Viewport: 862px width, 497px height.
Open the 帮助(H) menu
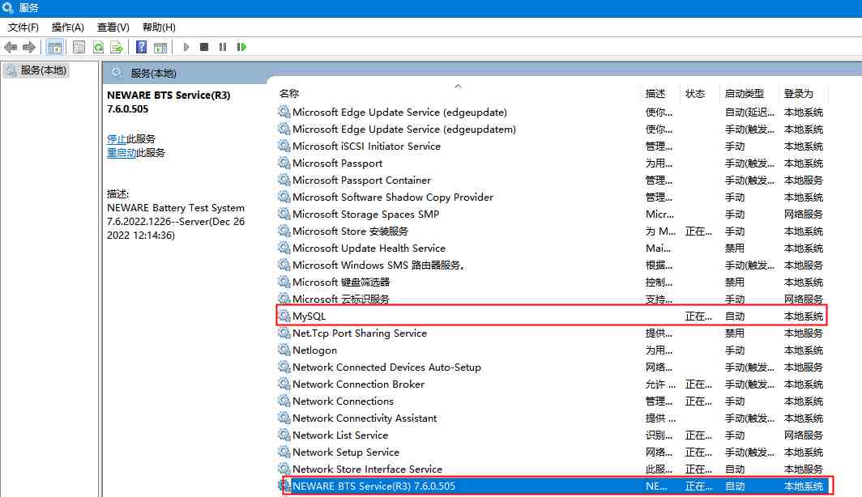tap(159, 28)
